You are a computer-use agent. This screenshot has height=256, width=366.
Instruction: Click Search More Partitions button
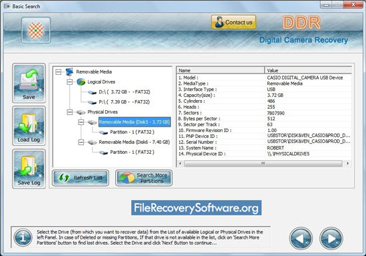pos(144,178)
